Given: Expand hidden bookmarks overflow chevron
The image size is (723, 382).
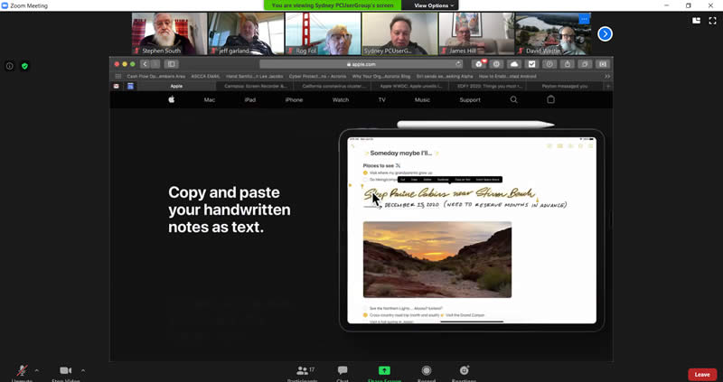Looking at the screenshot, I should [607, 76].
